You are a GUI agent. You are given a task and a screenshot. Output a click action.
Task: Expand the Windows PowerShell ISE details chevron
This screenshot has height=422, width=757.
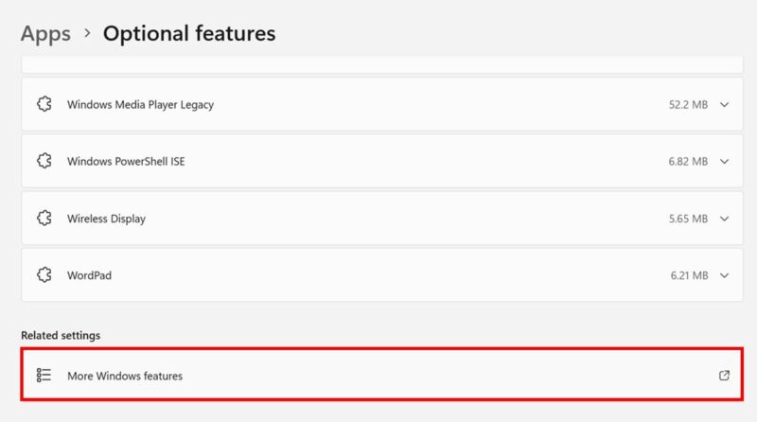tap(725, 162)
